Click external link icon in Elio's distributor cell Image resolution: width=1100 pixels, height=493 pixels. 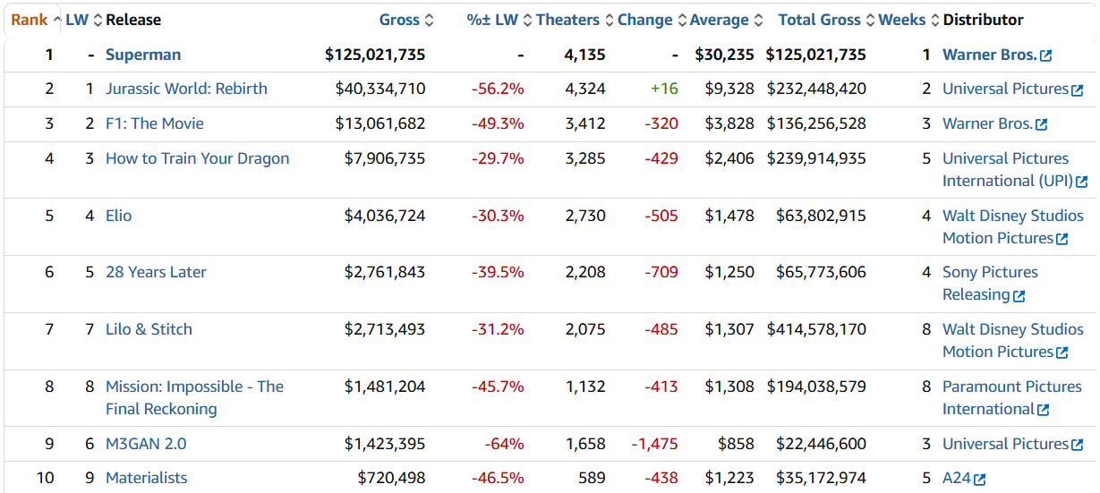(1062, 239)
